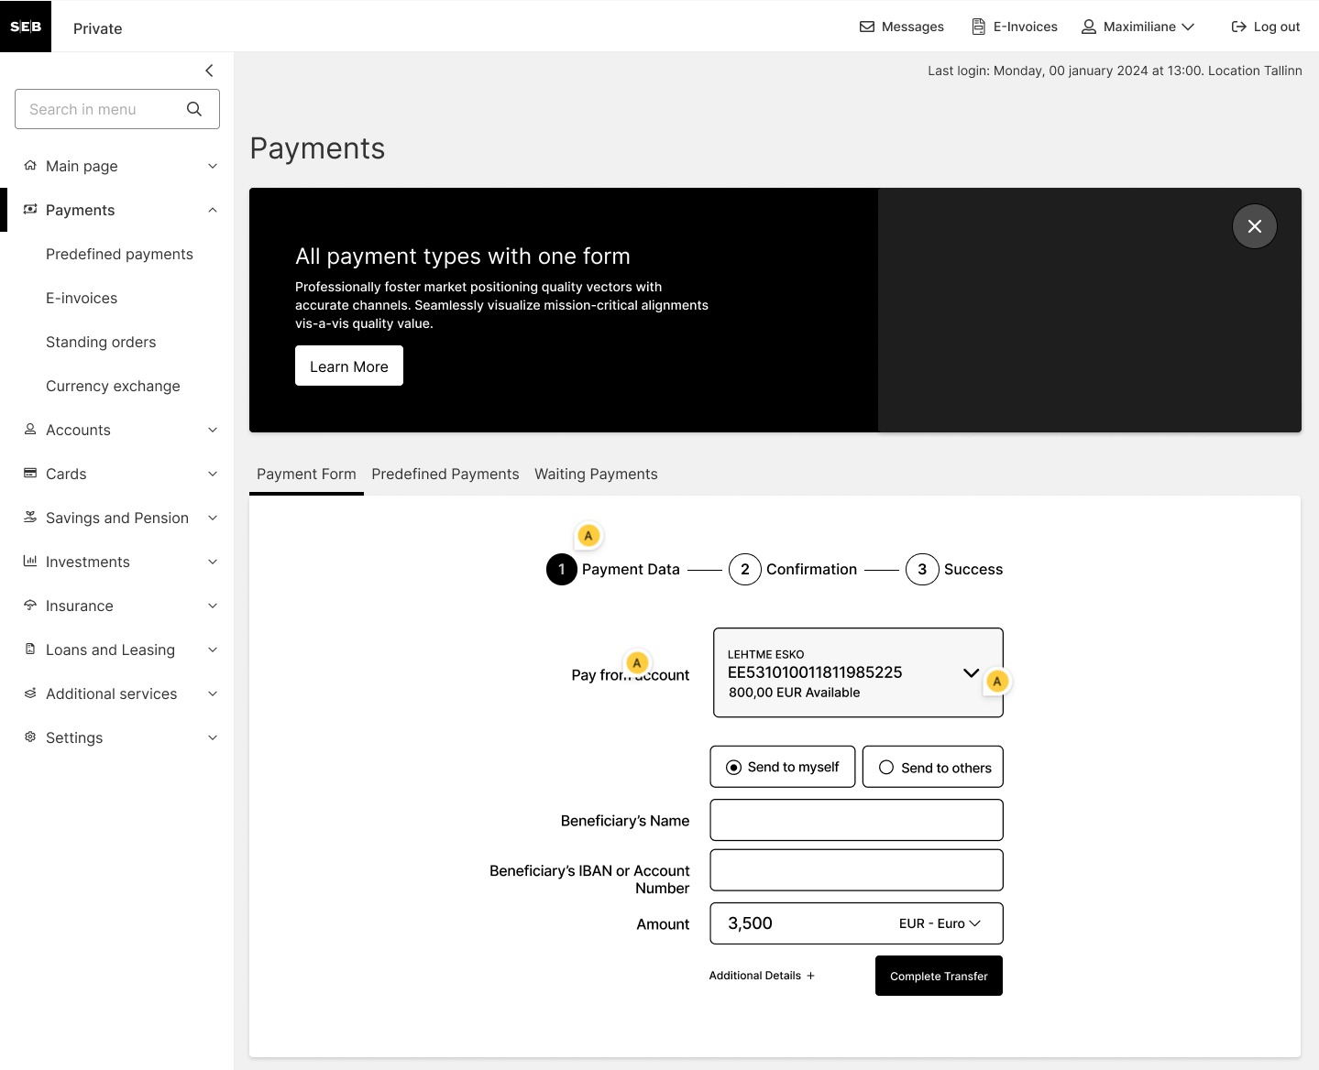Screen dimensions: 1319x1070
Task: Click the Main page home icon
Action: (x=30, y=166)
